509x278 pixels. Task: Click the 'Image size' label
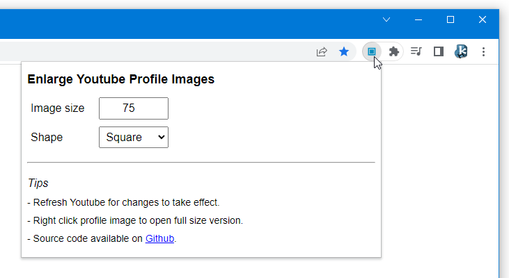click(x=58, y=108)
